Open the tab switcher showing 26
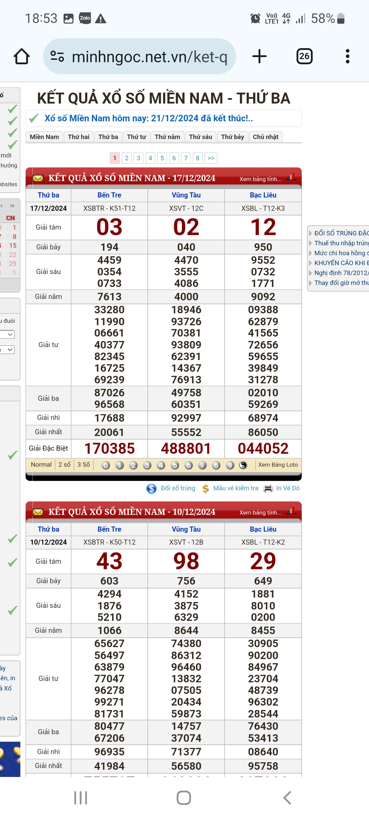This screenshot has width=369, height=820. tap(304, 56)
